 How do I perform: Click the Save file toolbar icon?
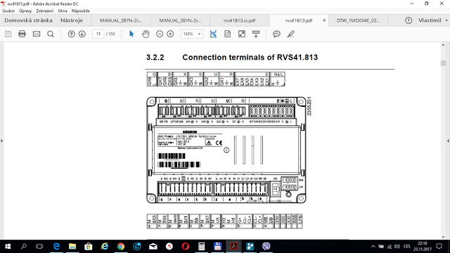(8, 34)
